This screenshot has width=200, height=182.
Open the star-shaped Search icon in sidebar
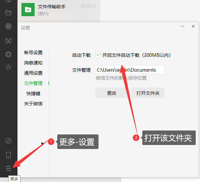pos(9,67)
